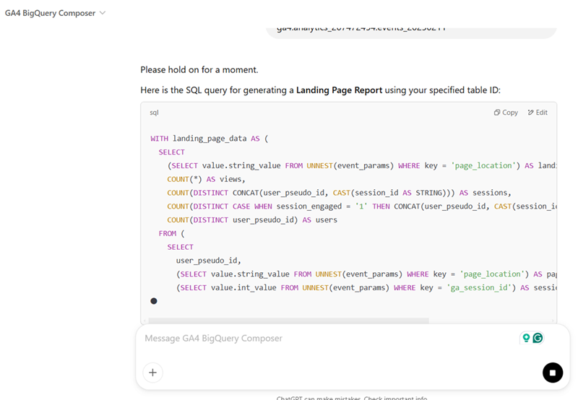Click the 'COUNT(DISTINCT user_pseudo_id) AS users' line
This screenshot has width=578, height=400.
click(x=252, y=220)
